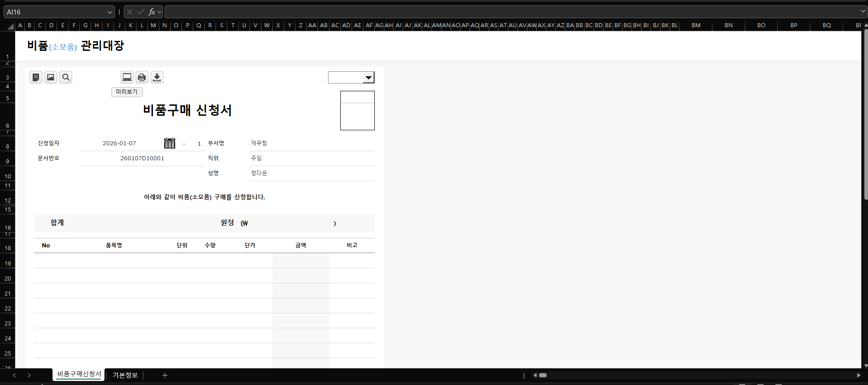This screenshot has width=868, height=385.
Task: Select column header BN
Action: click(728, 25)
